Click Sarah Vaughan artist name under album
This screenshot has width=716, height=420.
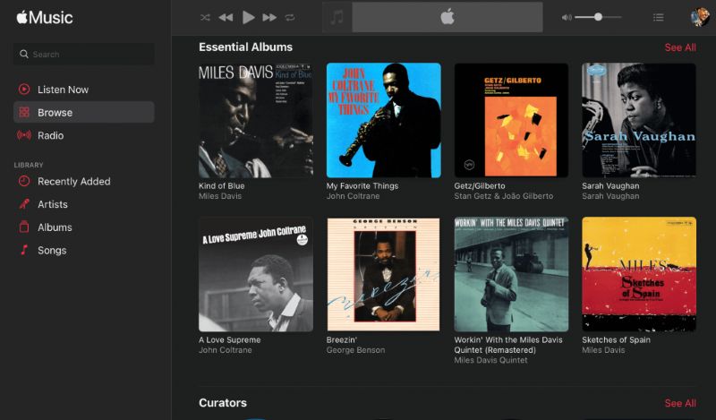click(x=610, y=196)
